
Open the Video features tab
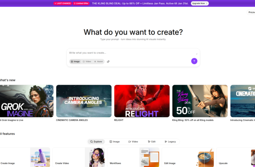tap(133, 141)
